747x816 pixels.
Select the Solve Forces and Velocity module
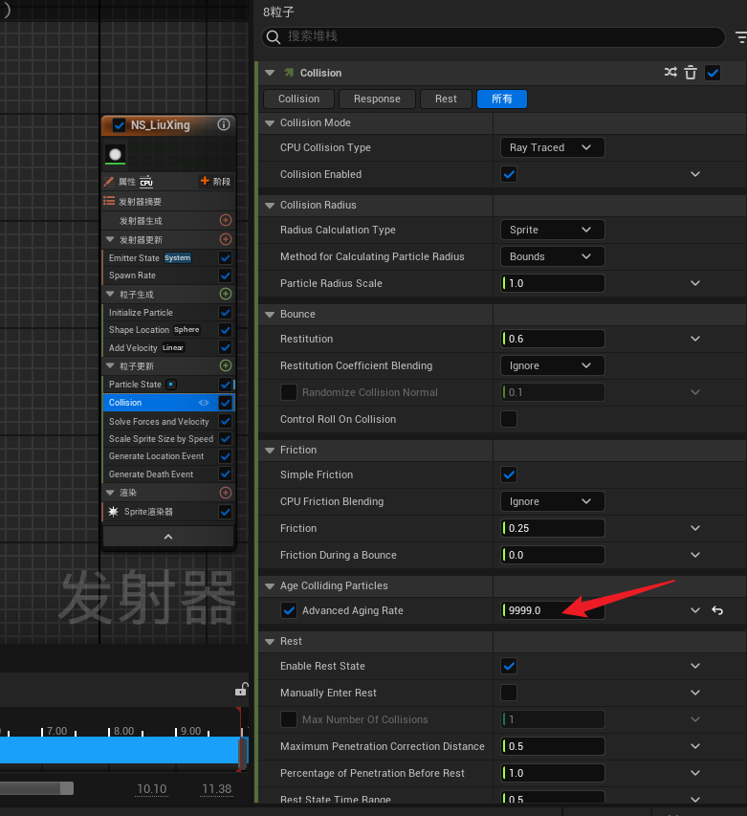point(159,422)
